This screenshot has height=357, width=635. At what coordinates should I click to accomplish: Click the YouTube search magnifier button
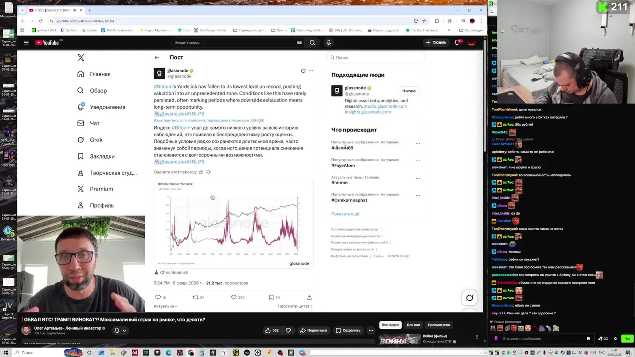(x=312, y=43)
